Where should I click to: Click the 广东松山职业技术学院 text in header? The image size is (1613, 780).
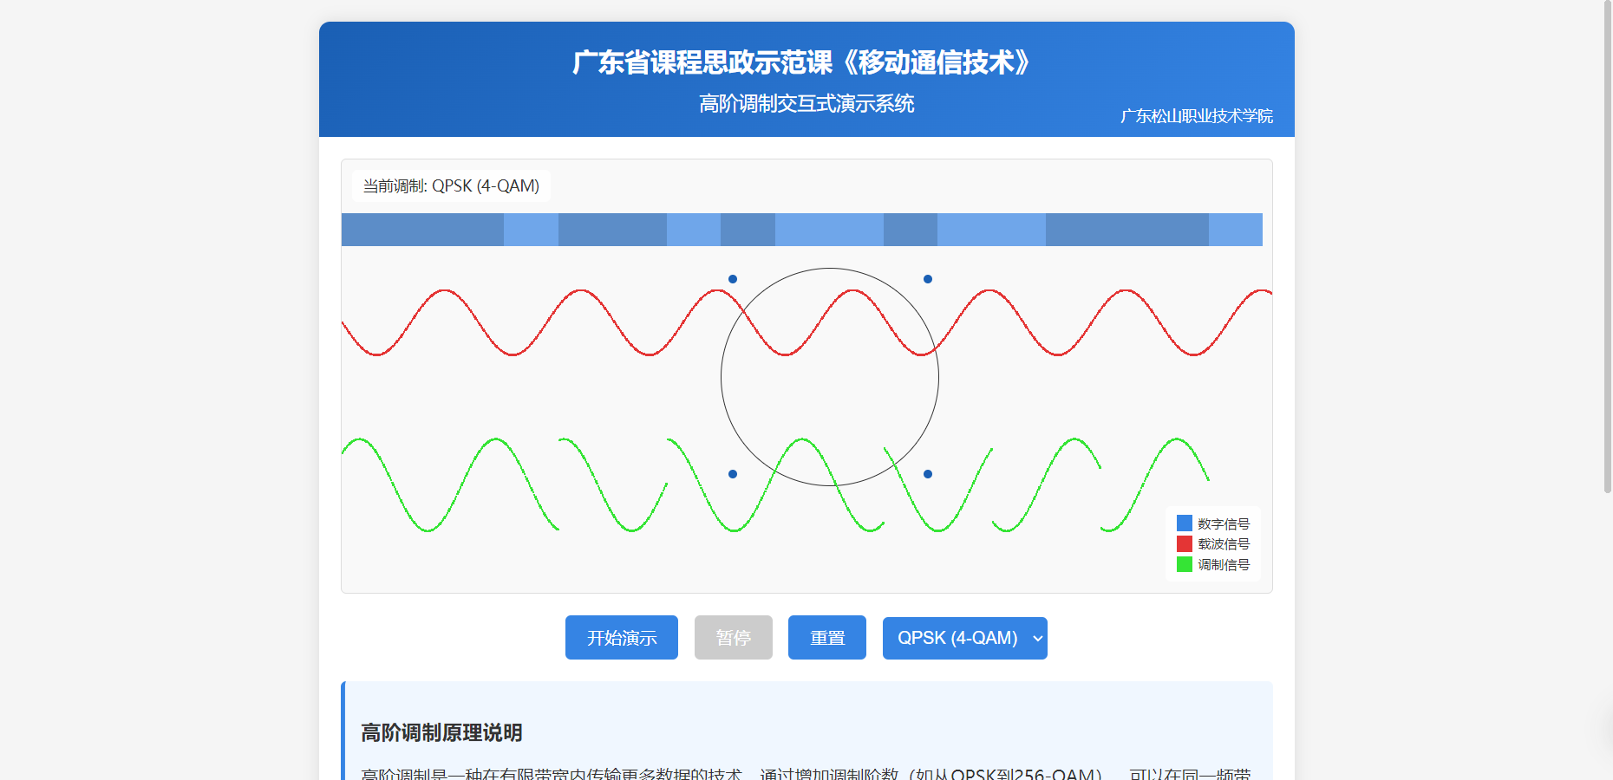[1196, 116]
